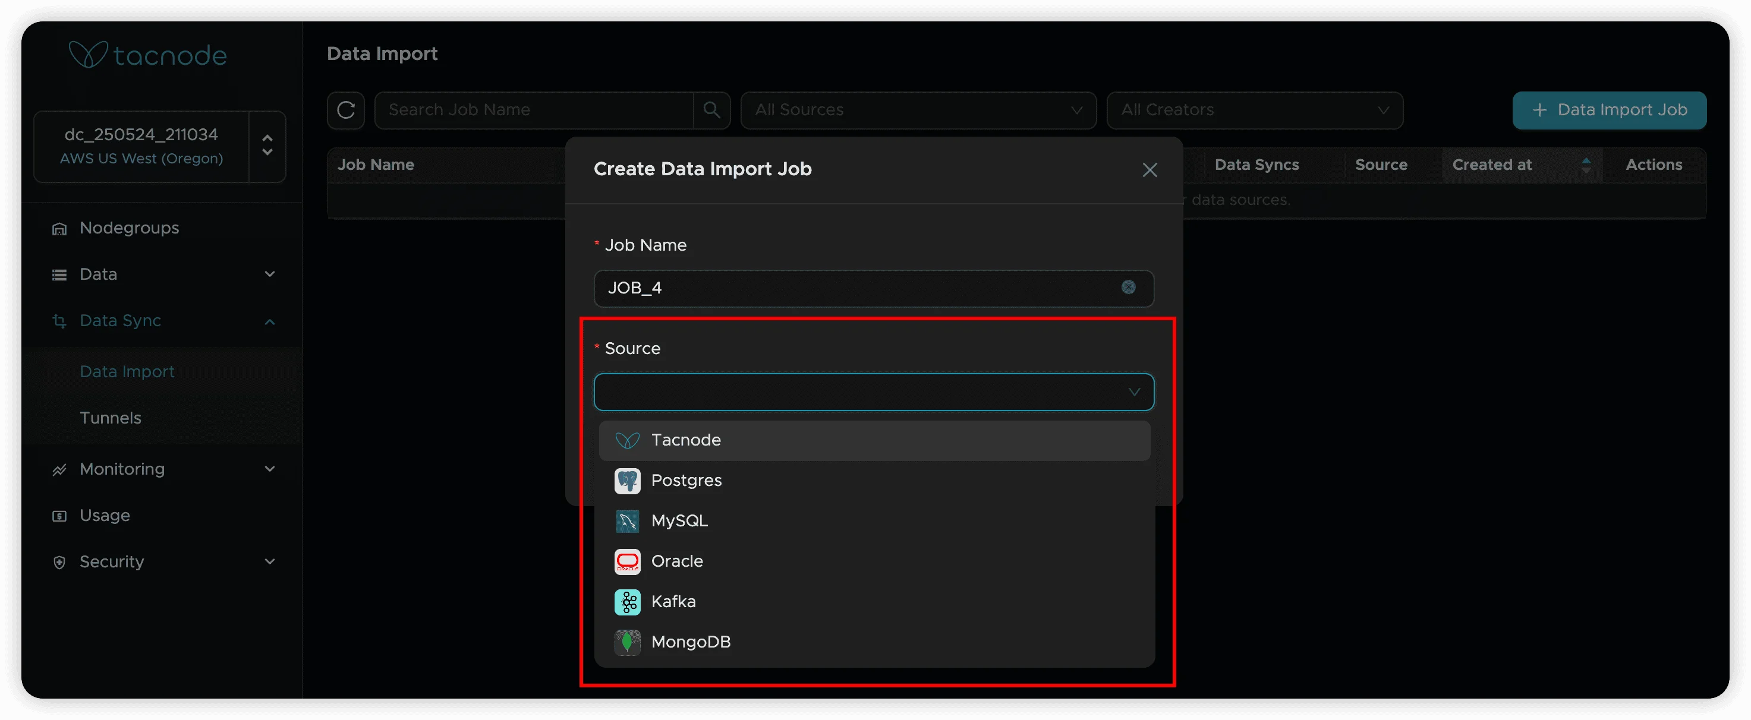This screenshot has width=1751, height=720.
Task: Select Tacnode as the source
Action: click(x=685, y=440)
